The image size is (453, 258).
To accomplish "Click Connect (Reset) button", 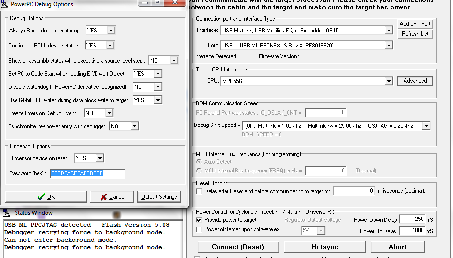I will coord(238,247).
